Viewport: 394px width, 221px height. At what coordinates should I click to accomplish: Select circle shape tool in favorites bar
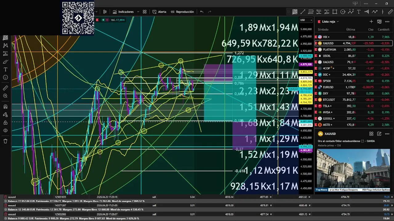tap(343, 12)
